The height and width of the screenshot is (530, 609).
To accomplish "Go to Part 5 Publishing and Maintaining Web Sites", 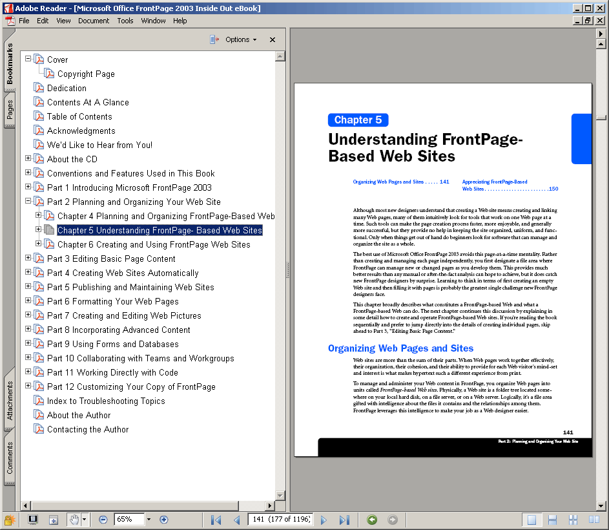I will [130, 288].
